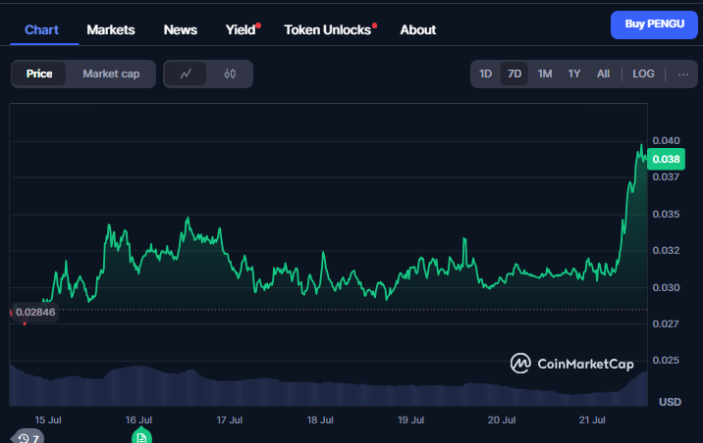Set chart range to 1D
This screenshot has width=703, height=443.
click(x=486, y=74)
